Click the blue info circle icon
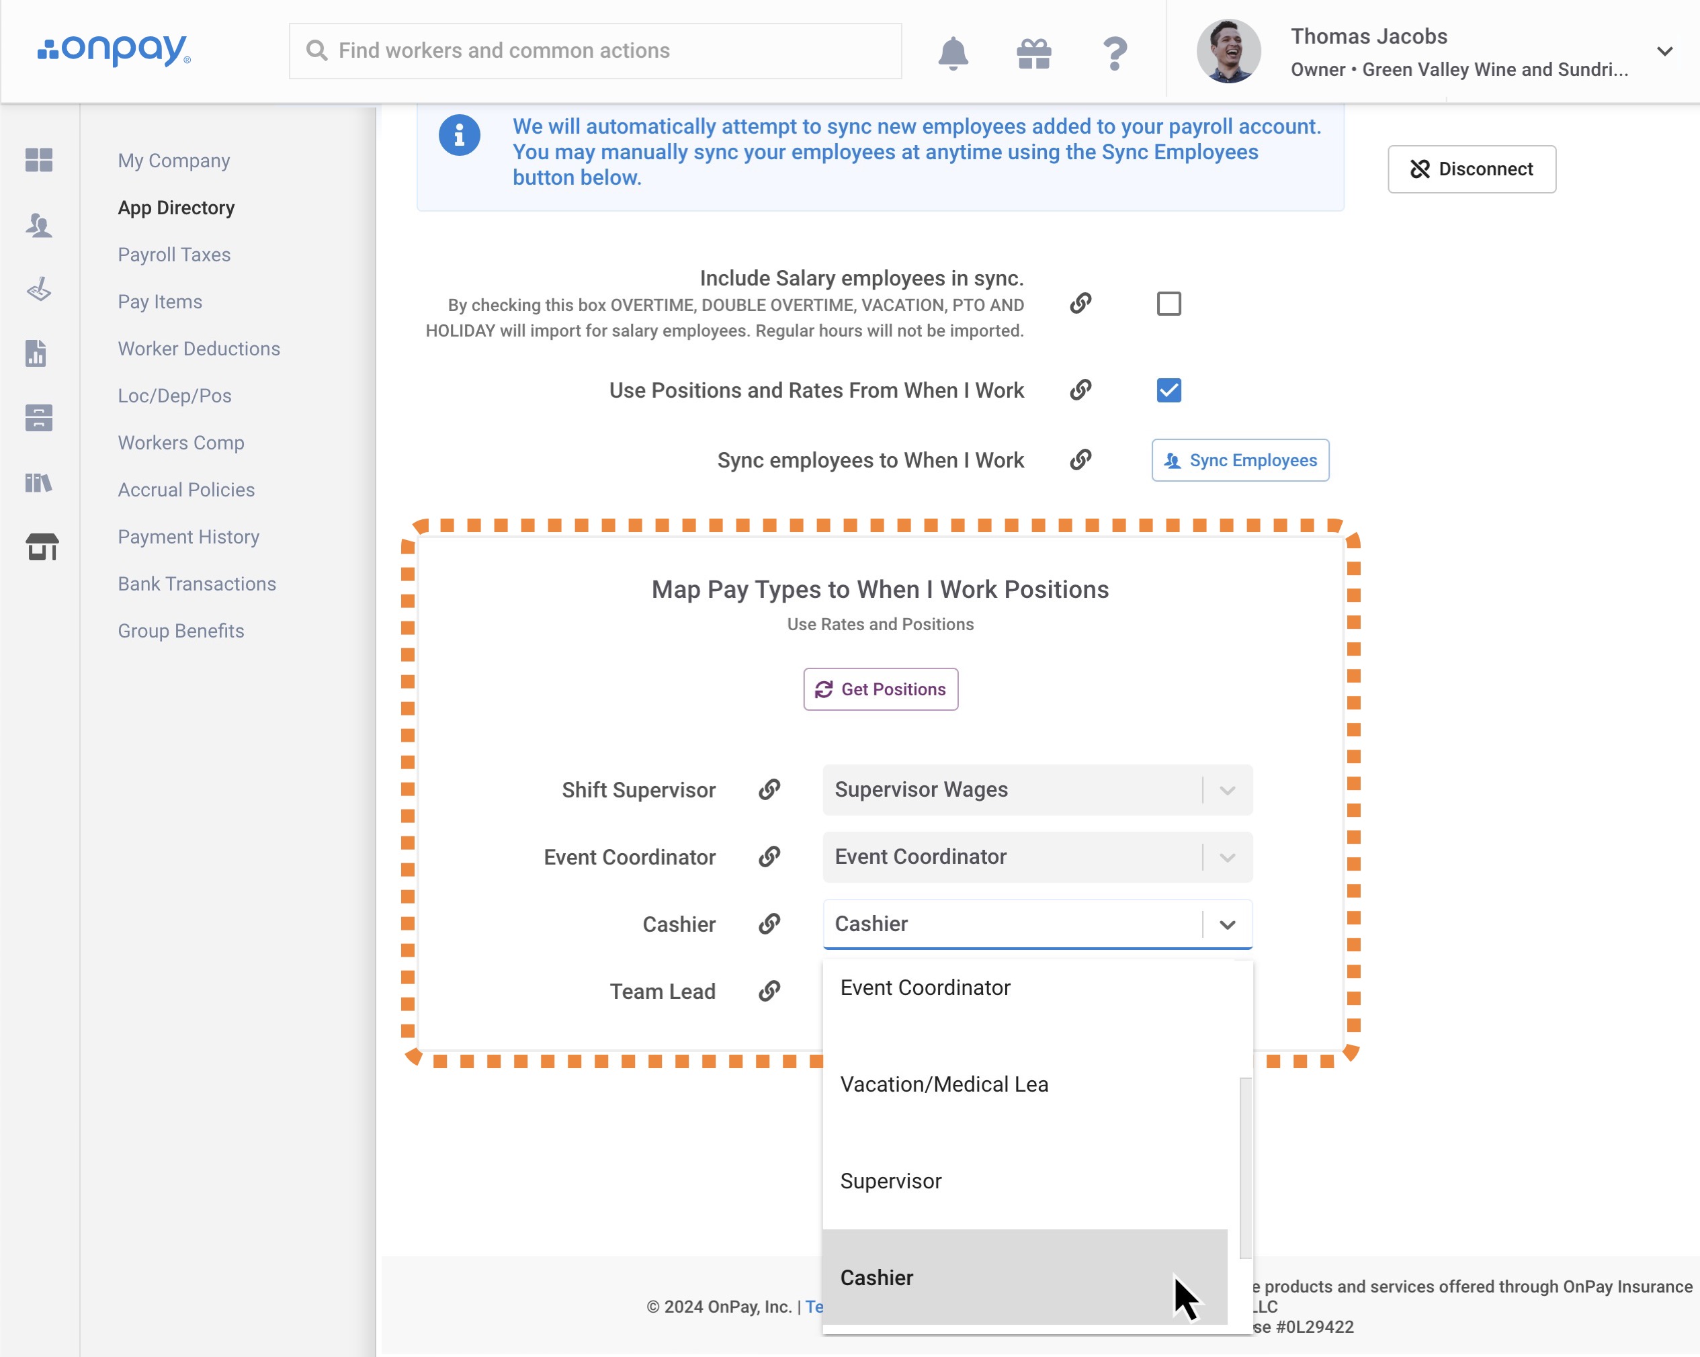The width and height of the screenshot is (1700, 1357). tap(460, 136)
